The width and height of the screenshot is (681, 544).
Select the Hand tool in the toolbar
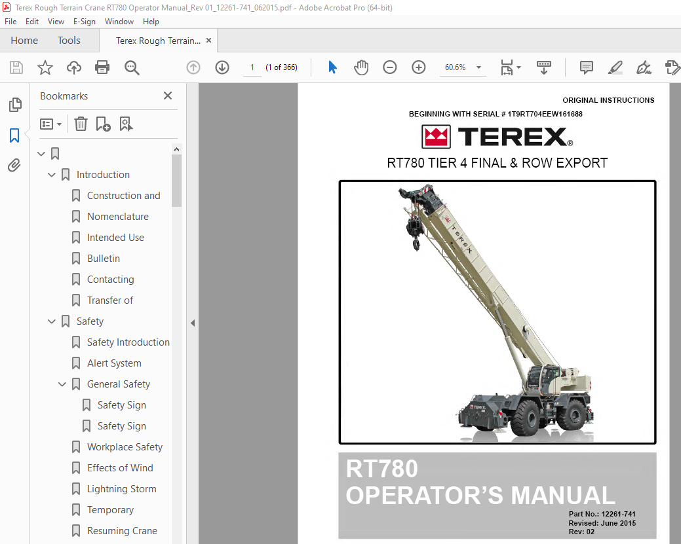pyautogui.click(x=360, y=67)
